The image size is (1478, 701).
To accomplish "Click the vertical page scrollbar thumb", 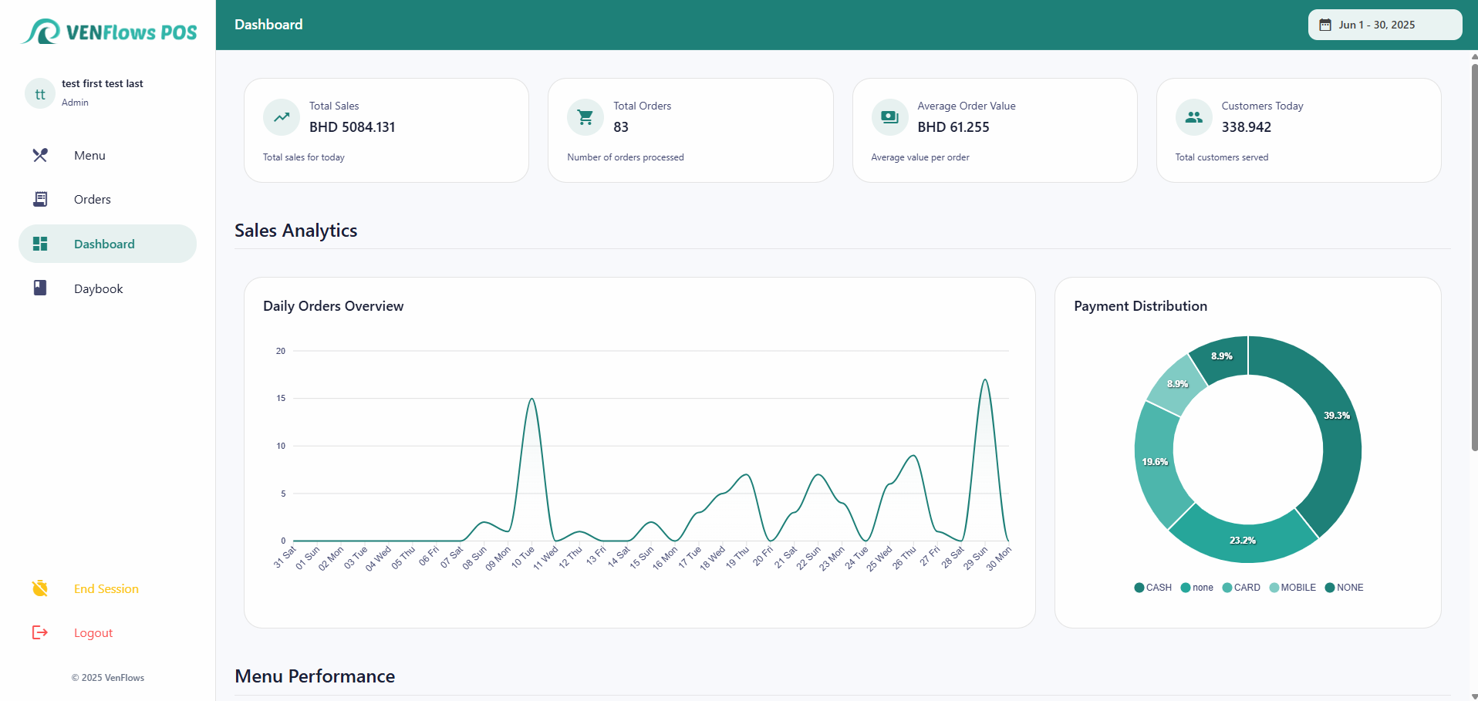I will click(1474, 254).
